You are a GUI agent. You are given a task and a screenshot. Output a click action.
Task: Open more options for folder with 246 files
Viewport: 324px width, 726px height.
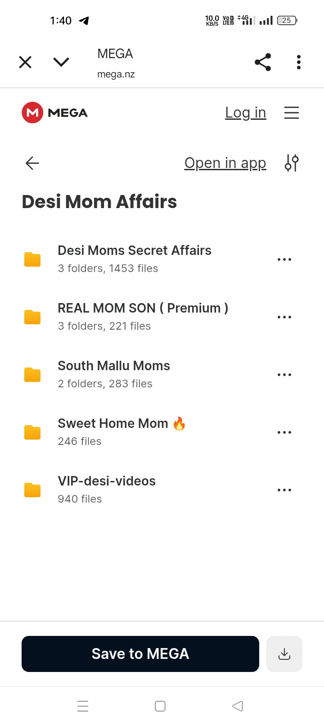[x=284, y=432]
